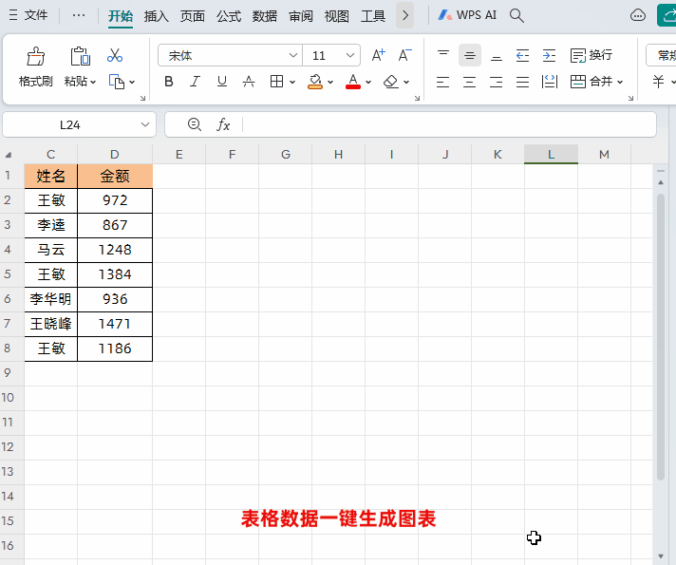
Task: Decrease font size with A- icon
Action: [x=404, y=55]
